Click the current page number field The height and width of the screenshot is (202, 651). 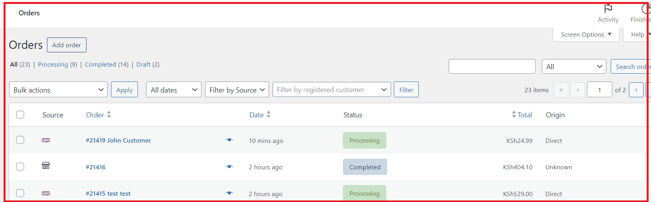pyautogui.click(x=600, y=90)
